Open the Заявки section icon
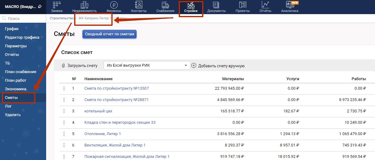This screenshot has width=375, height=160. [57, 5]
